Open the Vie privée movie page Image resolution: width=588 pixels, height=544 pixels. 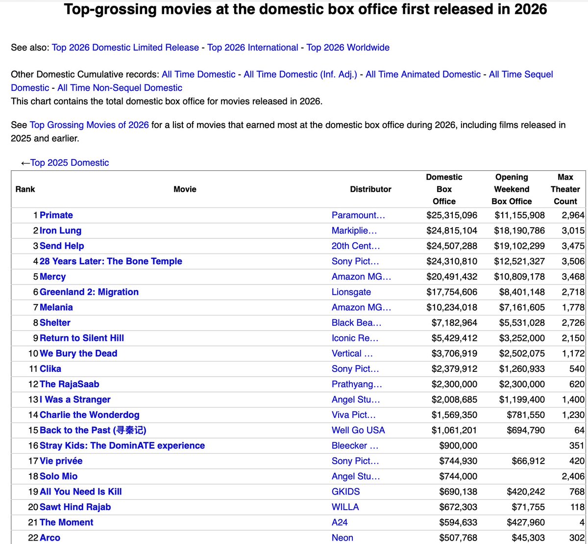click(x=61, y=461)
